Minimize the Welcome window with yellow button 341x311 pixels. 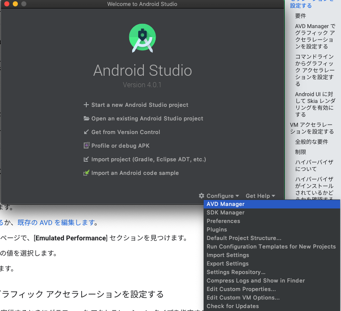15,4
